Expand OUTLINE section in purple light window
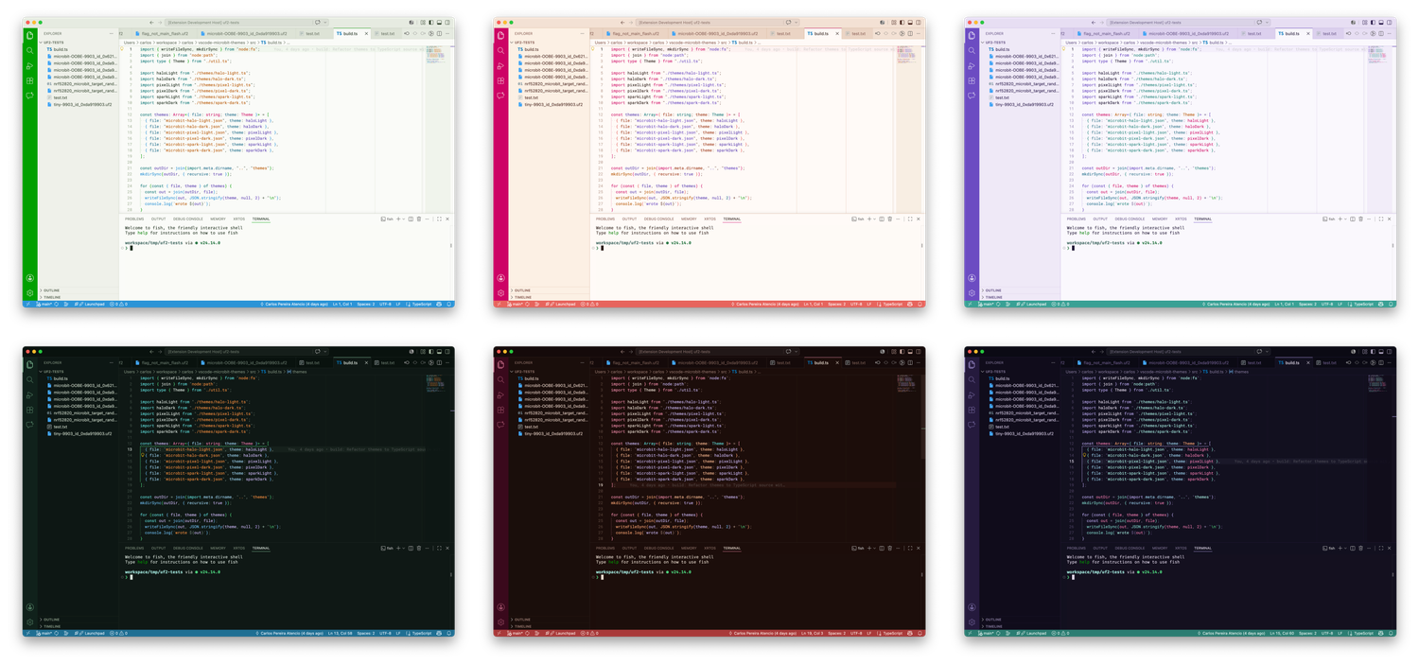The width and height of the screenshot is (1419, 665). 1020,290
